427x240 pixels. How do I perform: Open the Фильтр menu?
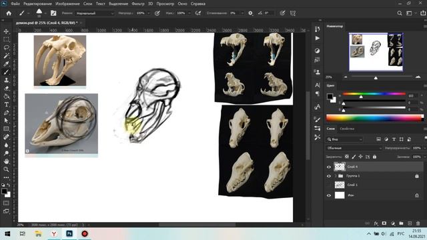tap(138, 4)
